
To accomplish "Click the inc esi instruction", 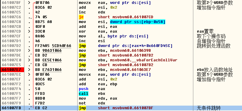I will coord(92,41).
